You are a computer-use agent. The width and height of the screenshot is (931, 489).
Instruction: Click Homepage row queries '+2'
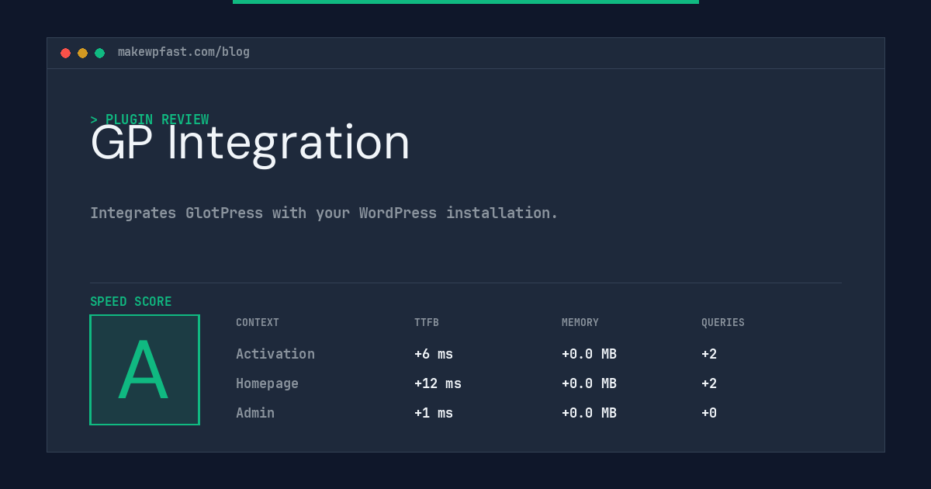coord(709,383)
